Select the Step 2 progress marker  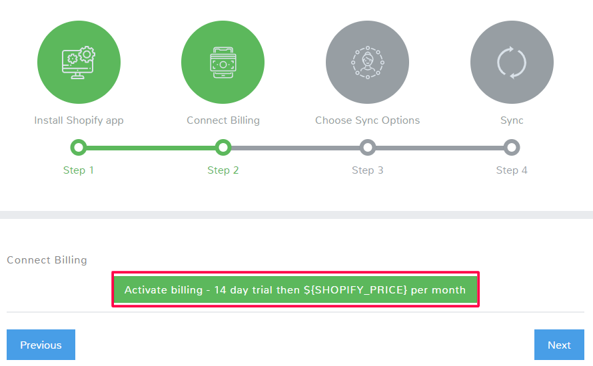click(223, 147)
